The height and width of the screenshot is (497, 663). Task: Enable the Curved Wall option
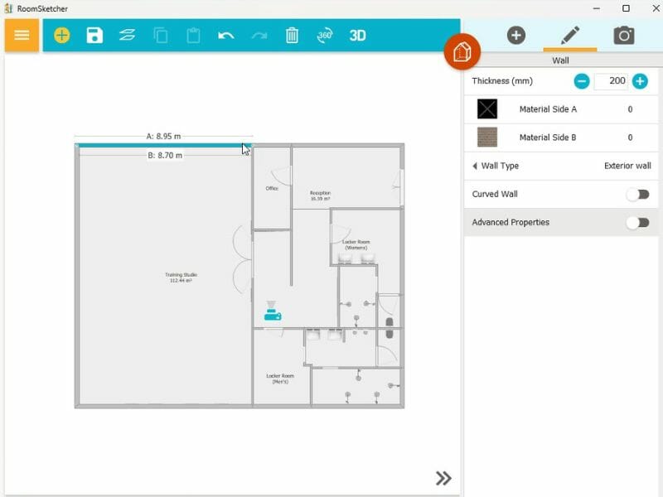[x=638, y=193]
